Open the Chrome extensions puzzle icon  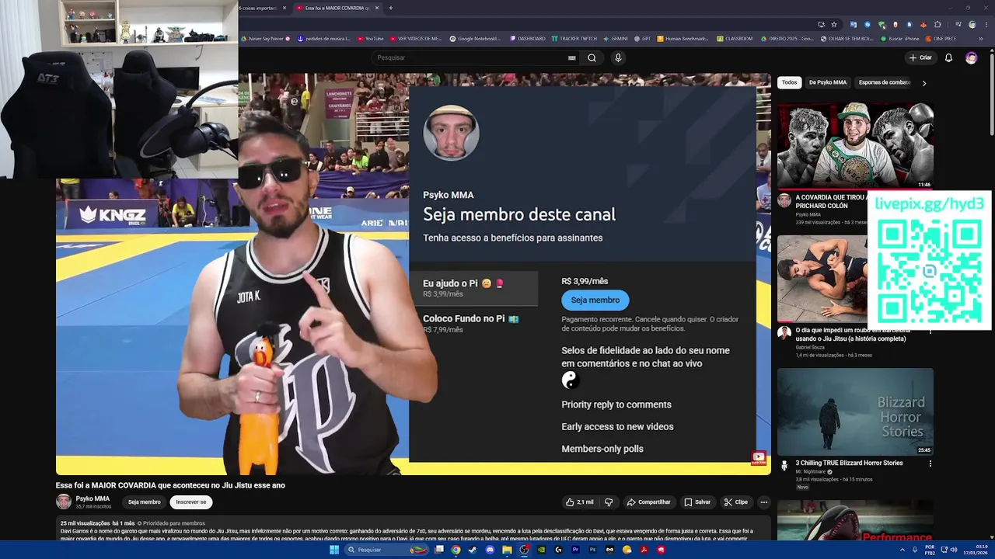click(937, 24)
